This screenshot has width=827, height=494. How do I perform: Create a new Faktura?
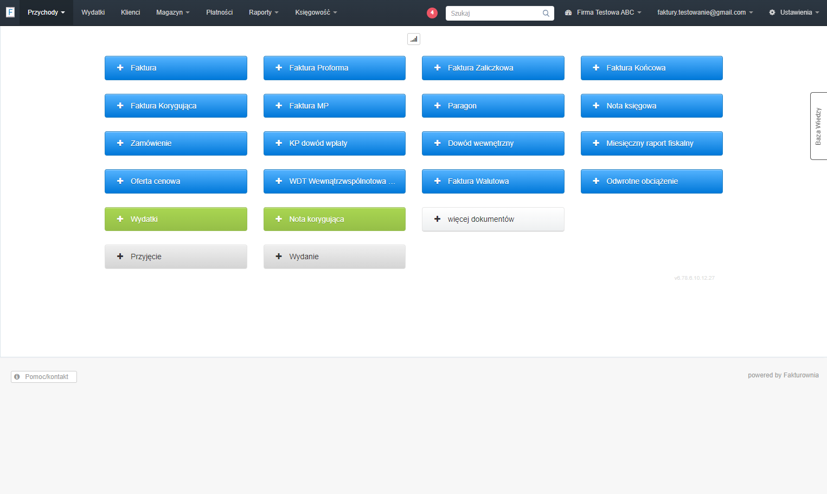pyautogui.click(x=176, y=68)
